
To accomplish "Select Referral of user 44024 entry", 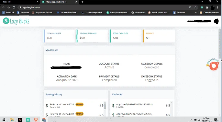I will (74, 105).
